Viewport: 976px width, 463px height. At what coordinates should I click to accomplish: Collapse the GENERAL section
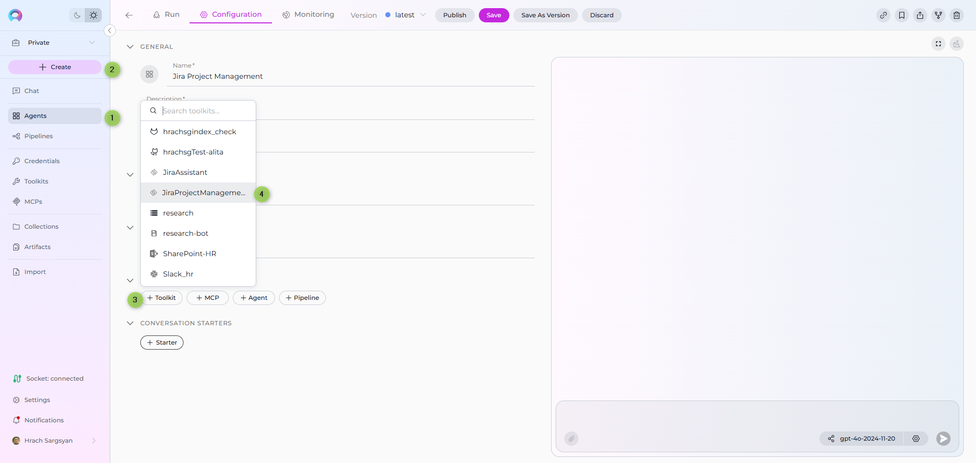point(130,47)
